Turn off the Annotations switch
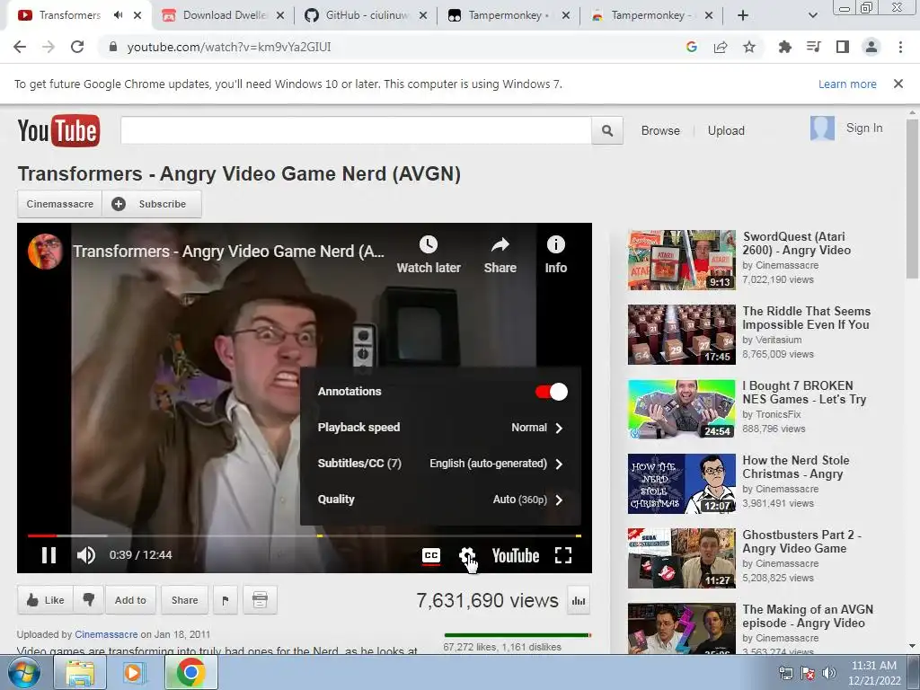 coord(551,392)
